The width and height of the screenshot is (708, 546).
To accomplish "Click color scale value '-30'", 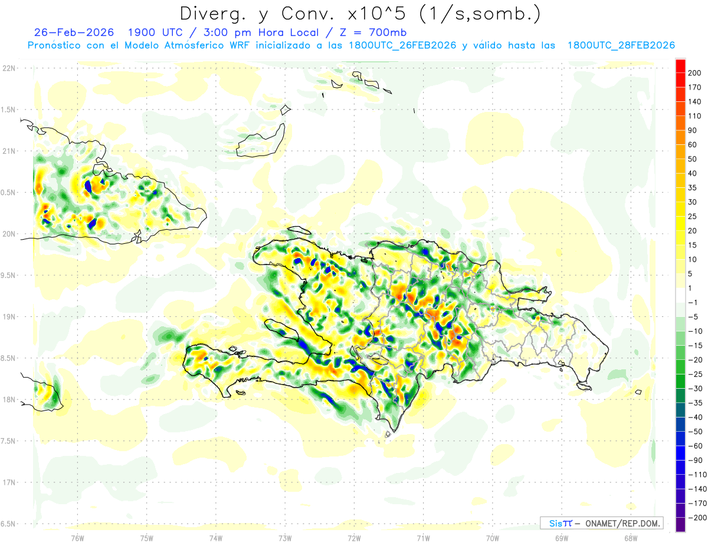I will point(697,389).
